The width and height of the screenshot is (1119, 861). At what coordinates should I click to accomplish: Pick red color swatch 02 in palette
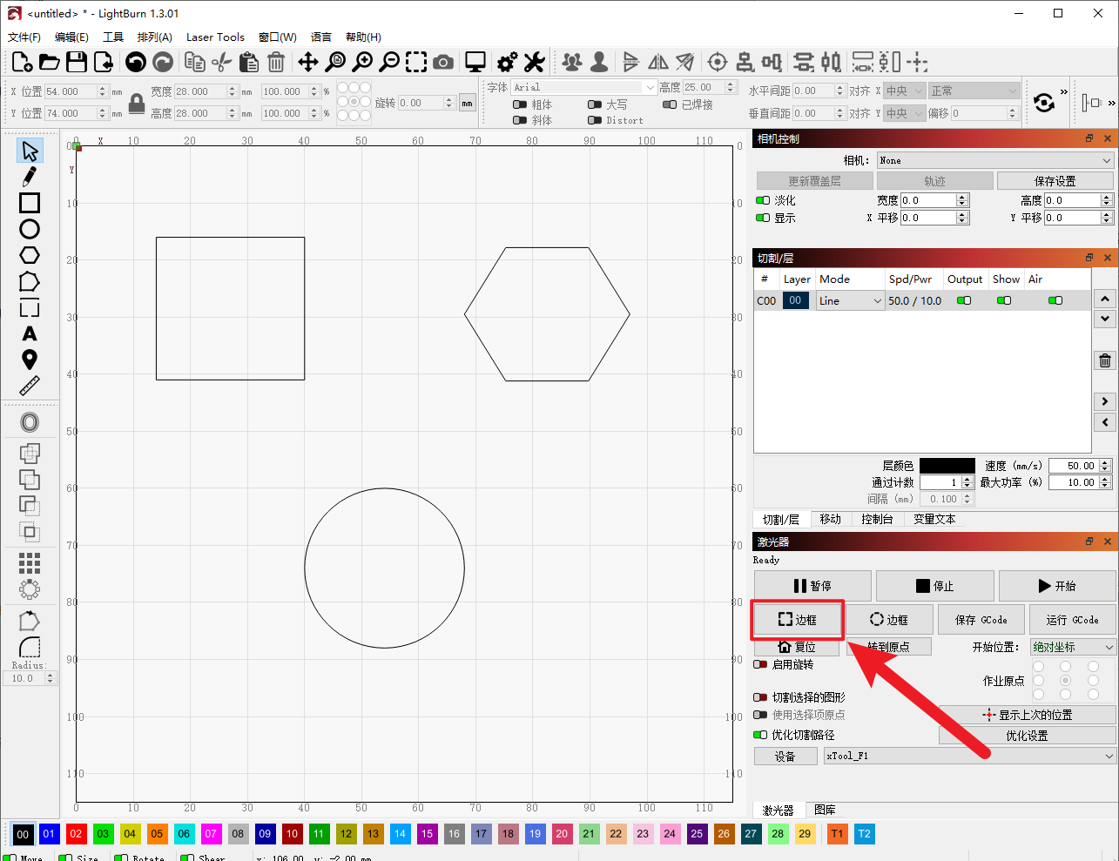click(x=76, y=834)
